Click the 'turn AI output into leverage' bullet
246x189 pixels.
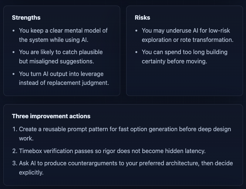pos(64,78)
